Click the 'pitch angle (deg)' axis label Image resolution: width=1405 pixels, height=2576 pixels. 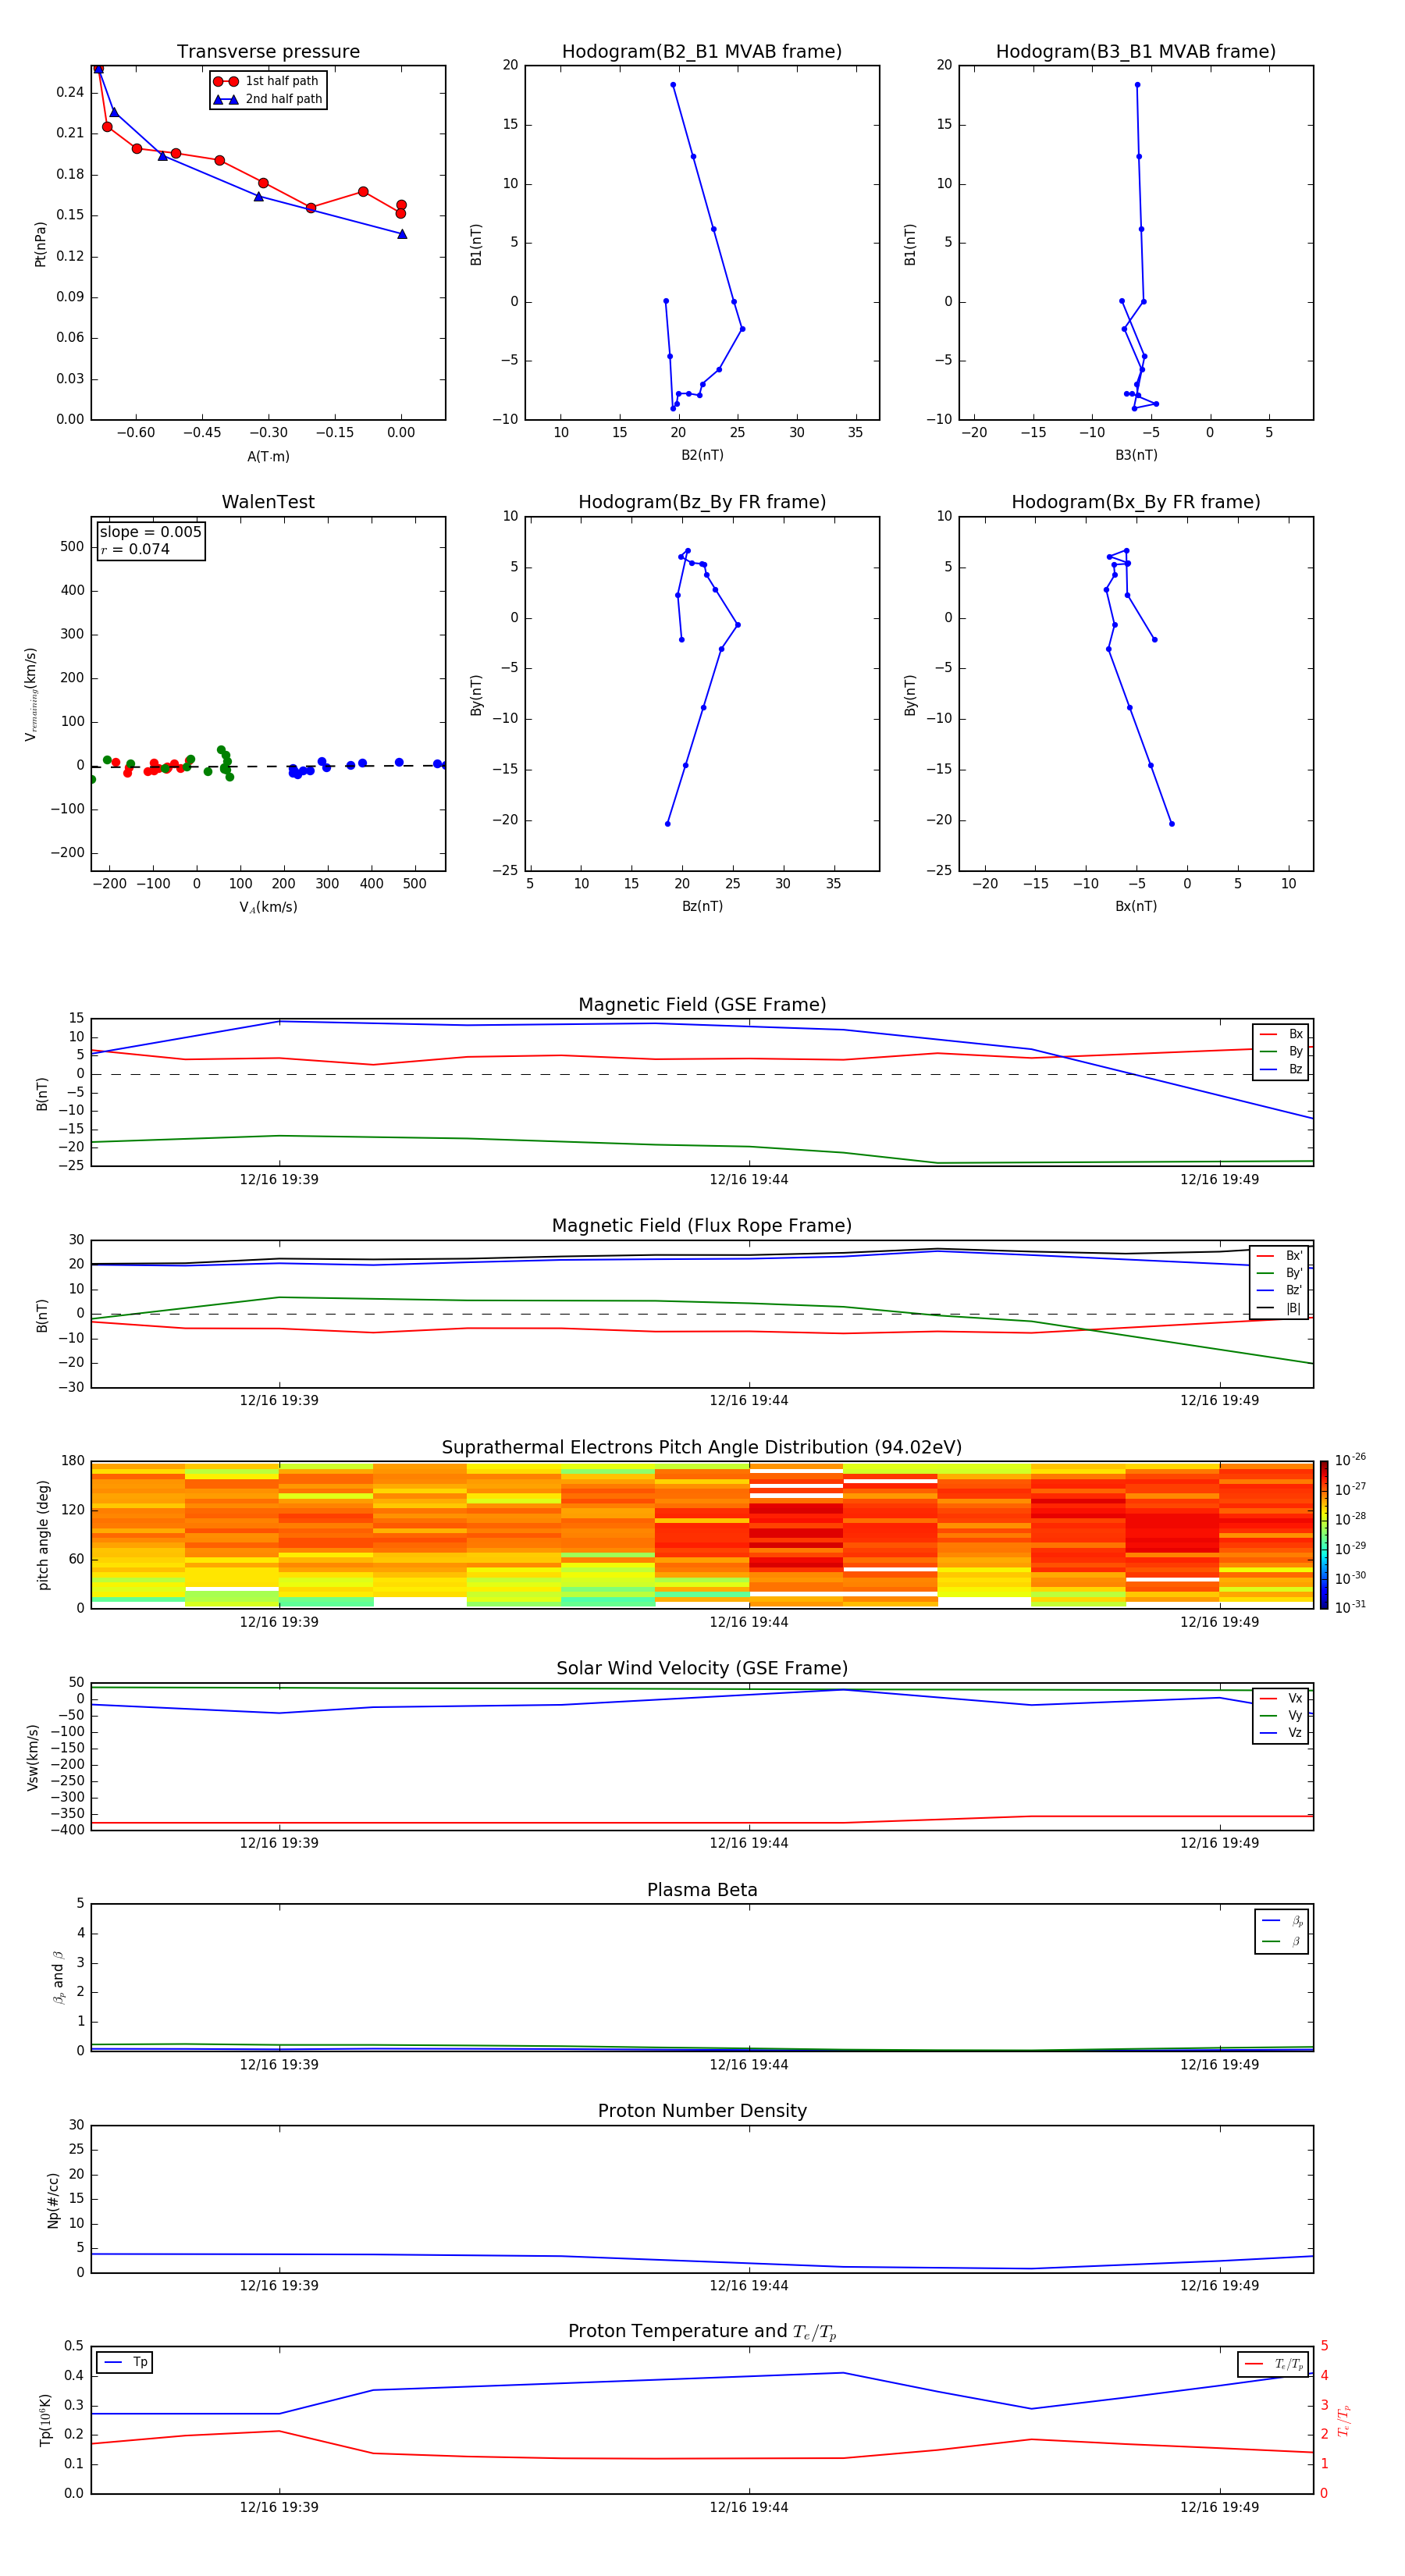(x=43, y=1535)
